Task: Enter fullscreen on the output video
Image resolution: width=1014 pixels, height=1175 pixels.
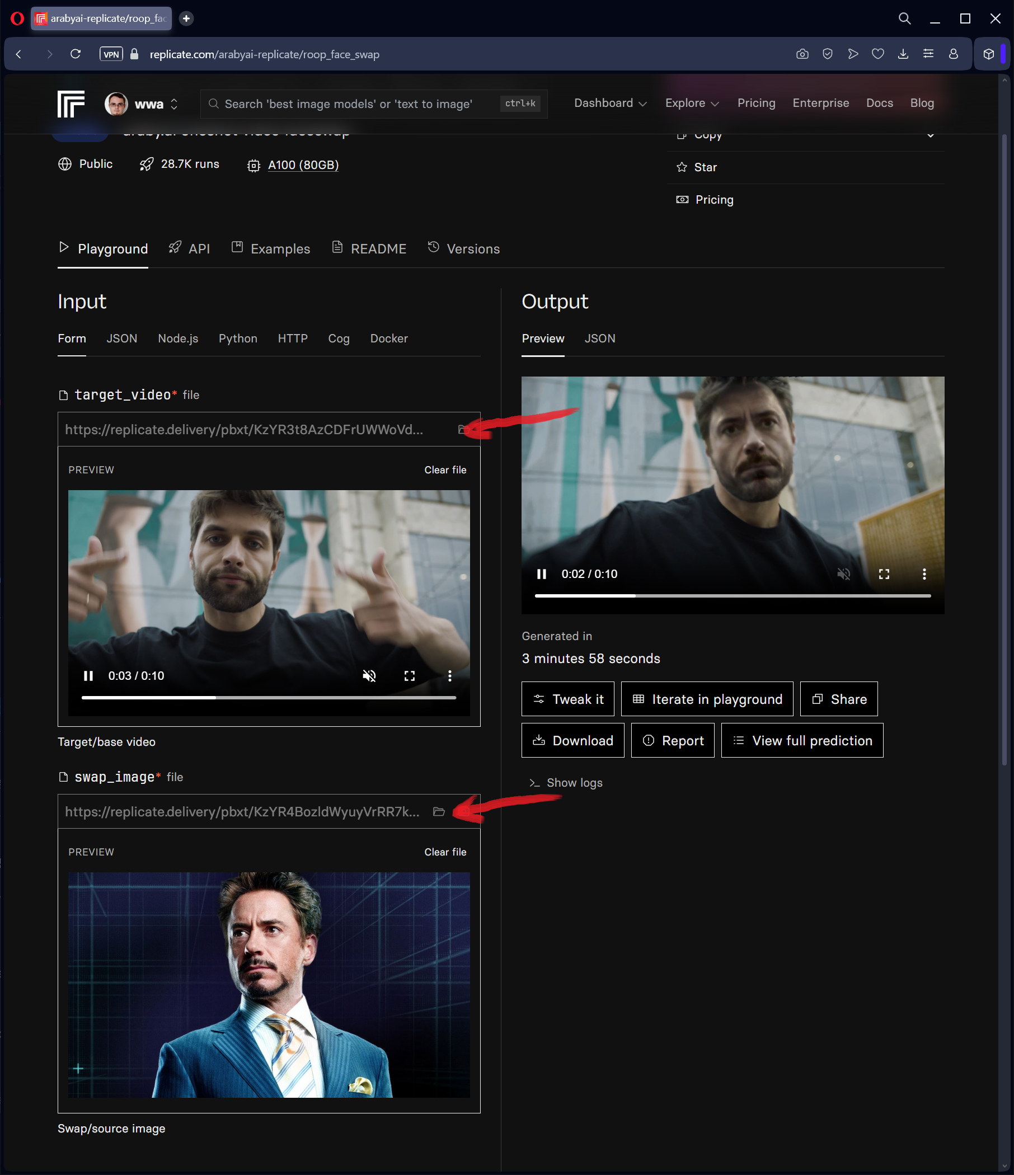Action: 884,574
